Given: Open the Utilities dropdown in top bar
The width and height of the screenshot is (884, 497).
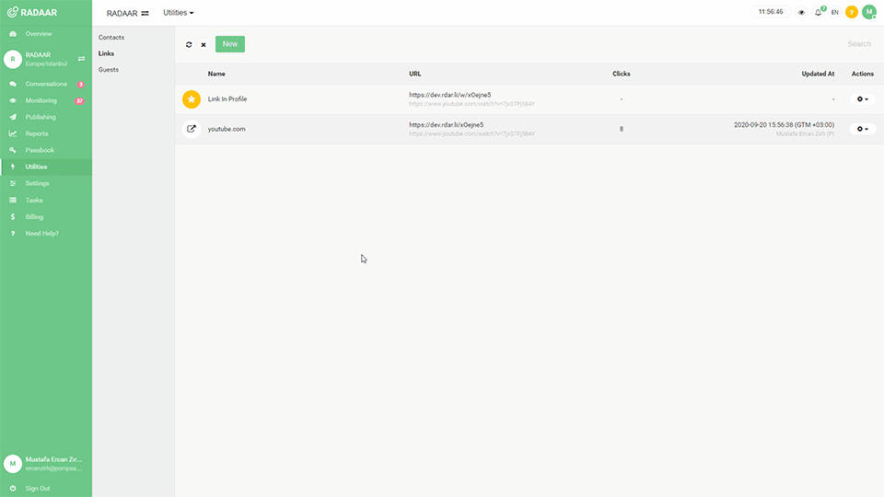Looking at the screenshot, I should tap(178, 13).
